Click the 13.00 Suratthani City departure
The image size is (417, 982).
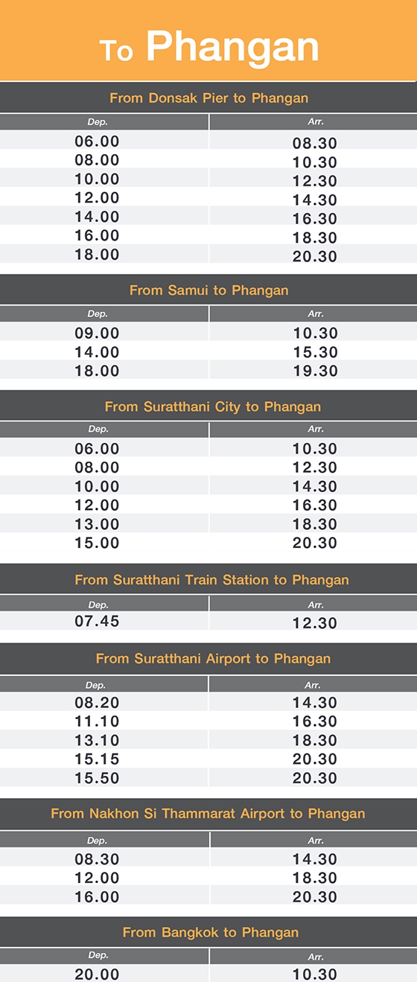97,524
